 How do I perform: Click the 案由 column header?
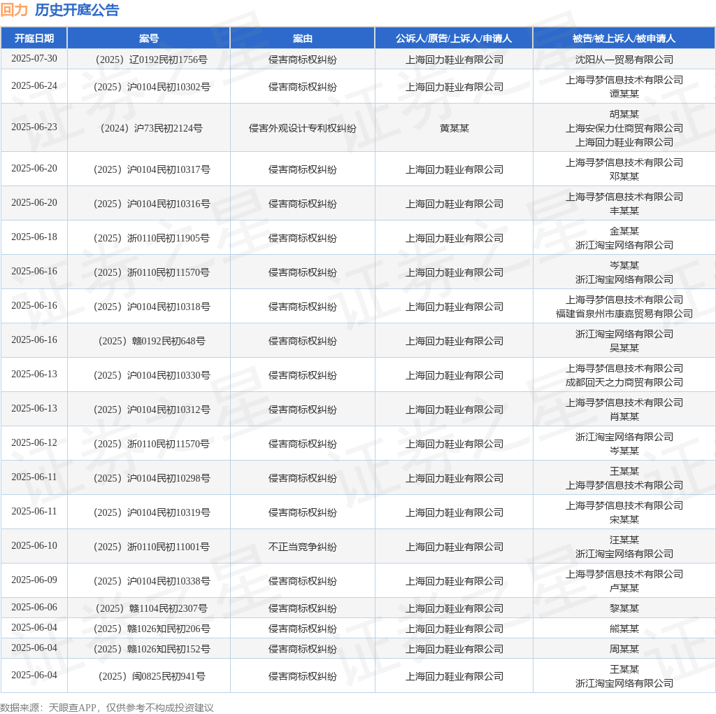[302, 38]
